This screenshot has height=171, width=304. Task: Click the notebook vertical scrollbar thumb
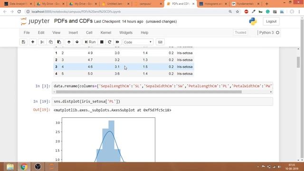coord(298,62)
